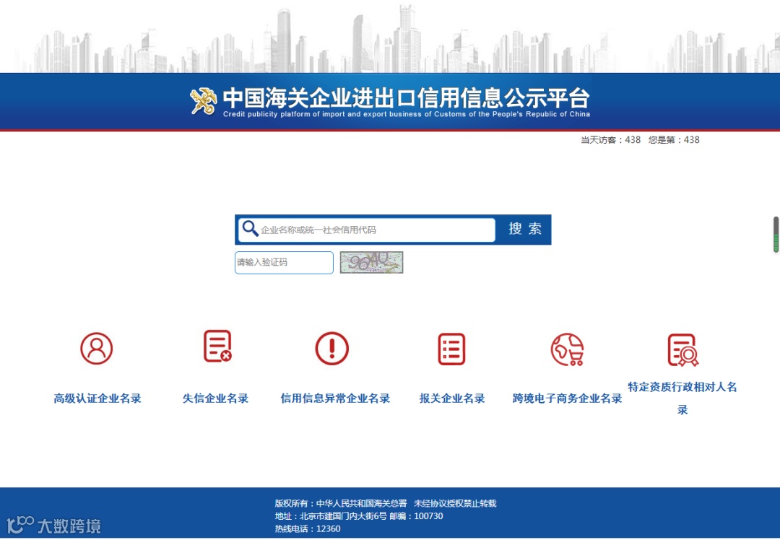Select the document-with-X icon for 失信企业名录
Image resolution: width=780 pixels, height=540 pixels.
click(218, 346)
